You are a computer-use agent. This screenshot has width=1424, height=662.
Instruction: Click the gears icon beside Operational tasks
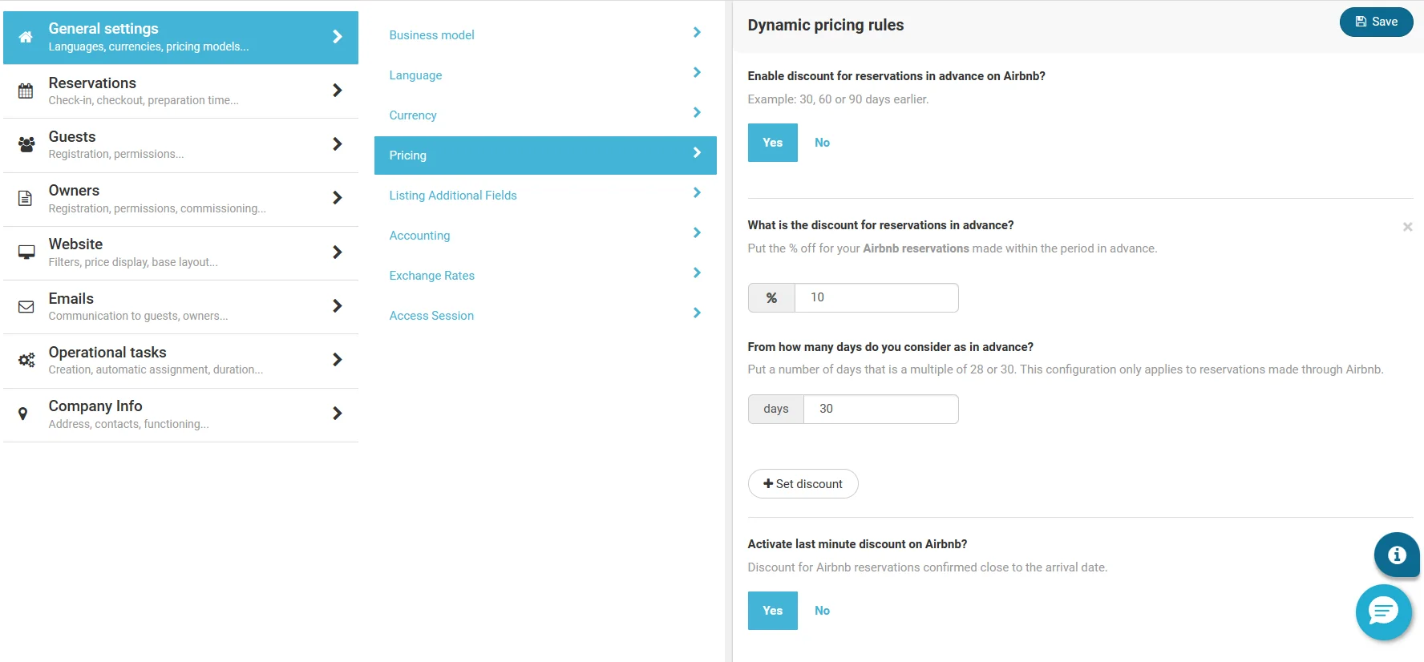click(26, 360)
